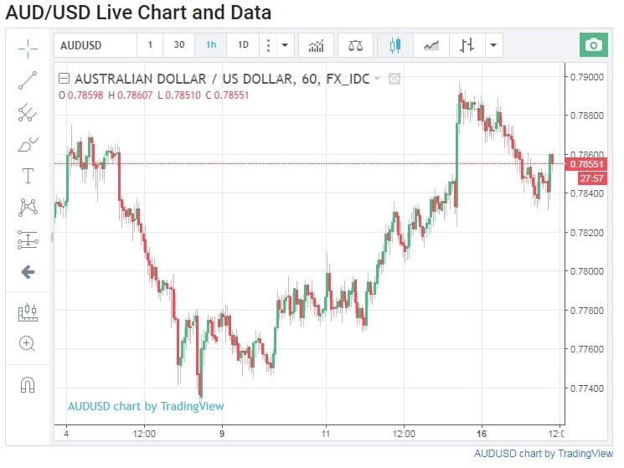Select the brush drawing tool
Screen dimensions: 624x468
(28, 145)
